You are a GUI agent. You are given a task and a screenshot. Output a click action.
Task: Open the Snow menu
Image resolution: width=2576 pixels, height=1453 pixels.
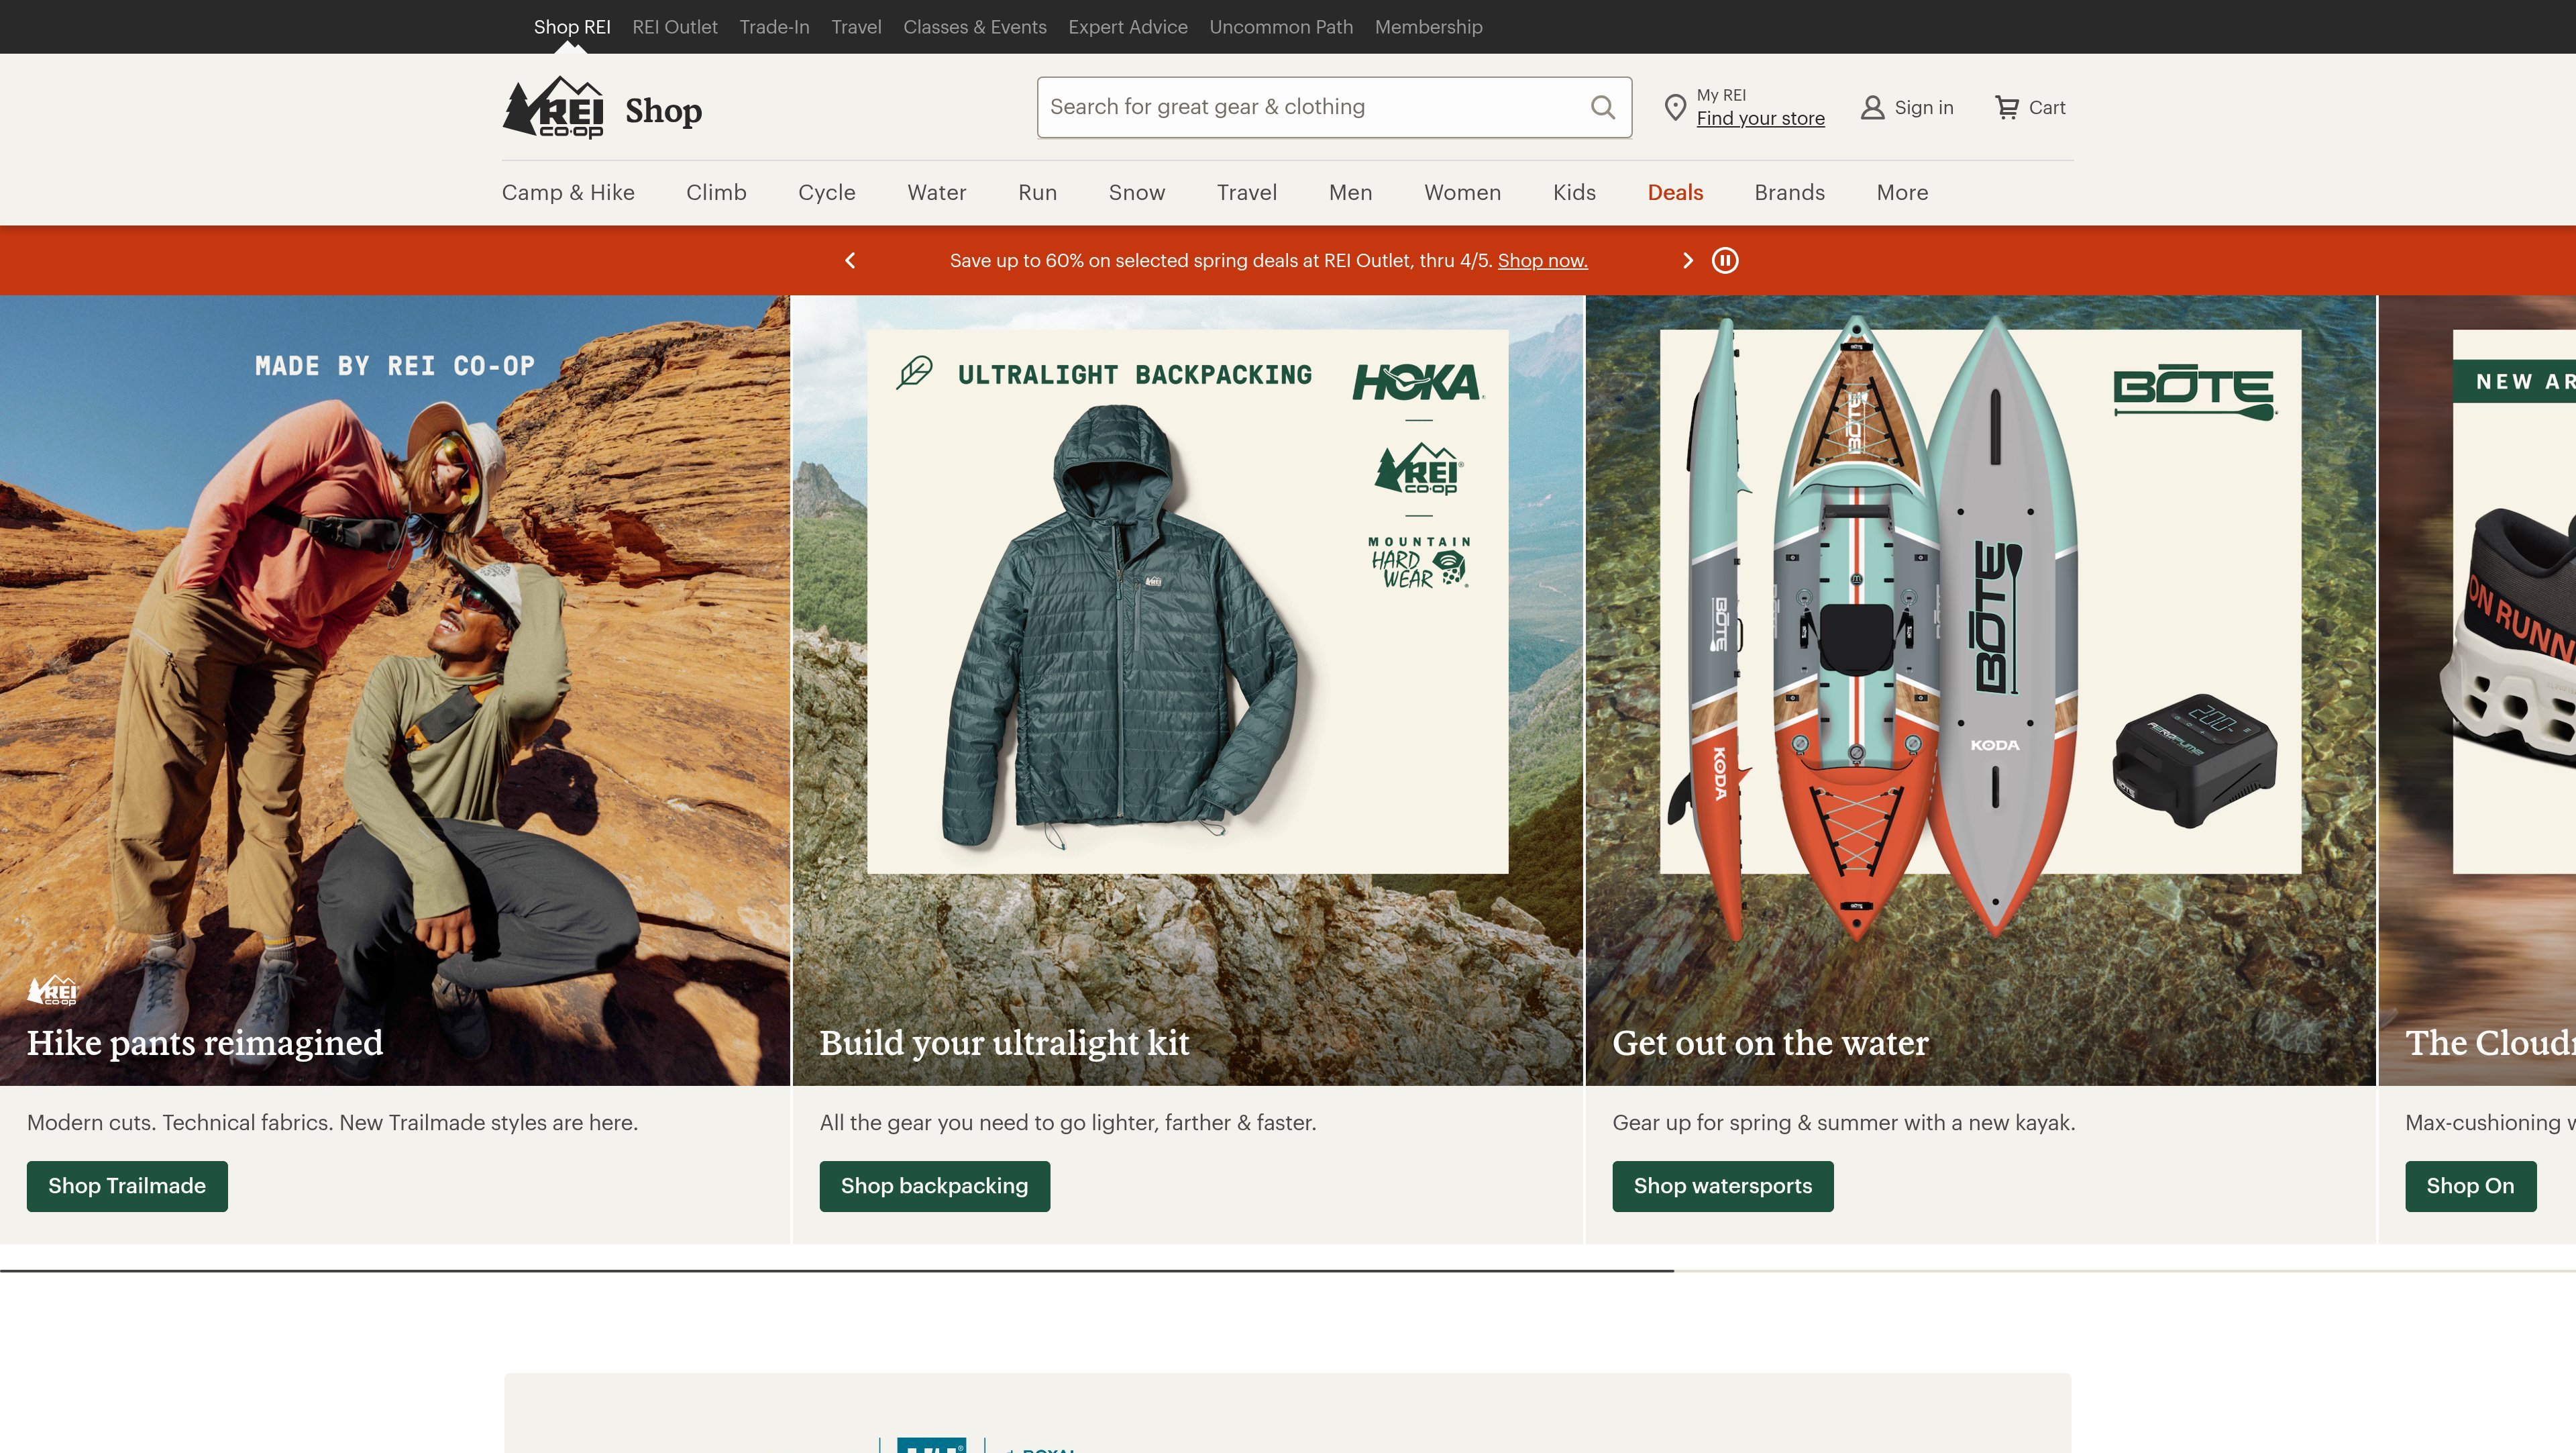coord(1137,192)
